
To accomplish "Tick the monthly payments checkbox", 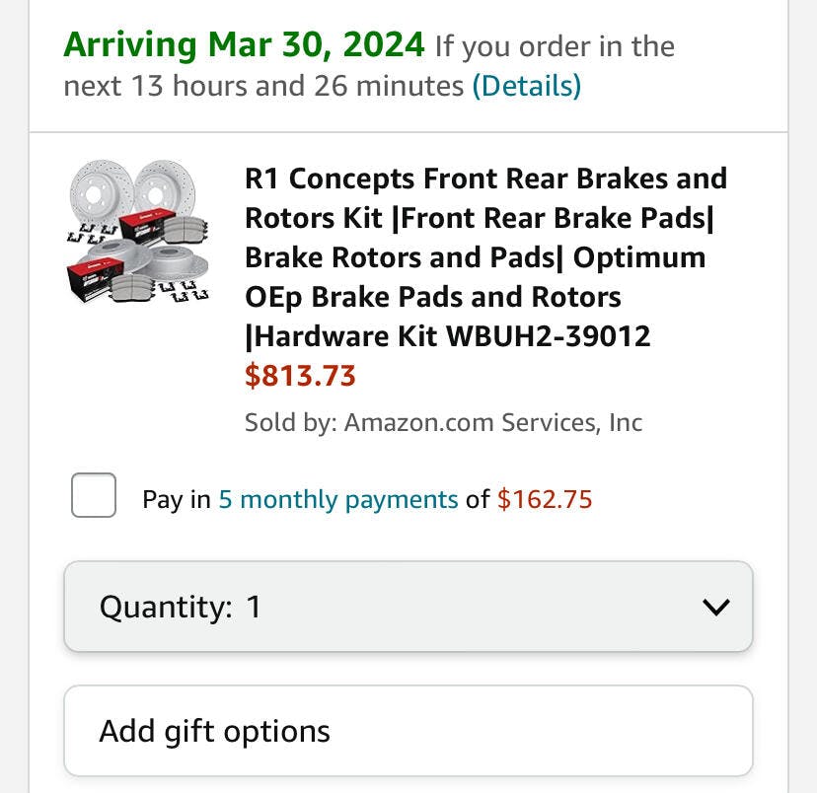I will tap(94, 495).
